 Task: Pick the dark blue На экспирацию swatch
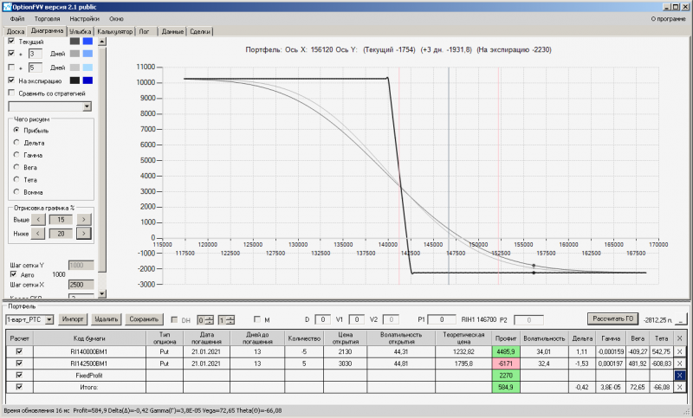pos(87,80)
